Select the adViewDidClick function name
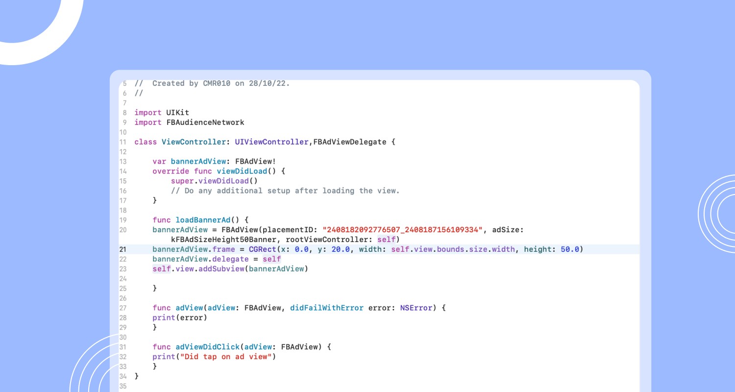The width and height of the screenshot is (735, 392). [207, 346]
